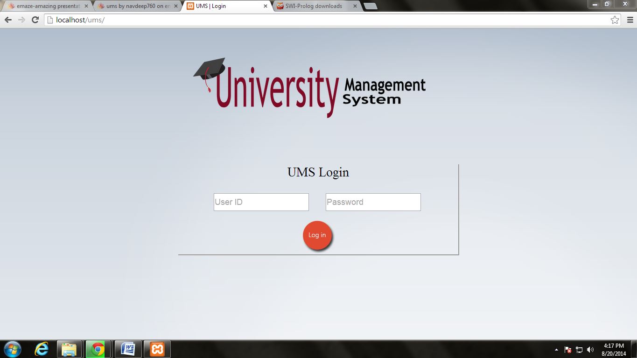Image resolution: width=637 pixels, height=358 pixels.
Task: Click the Password input field
Action: 373,202
